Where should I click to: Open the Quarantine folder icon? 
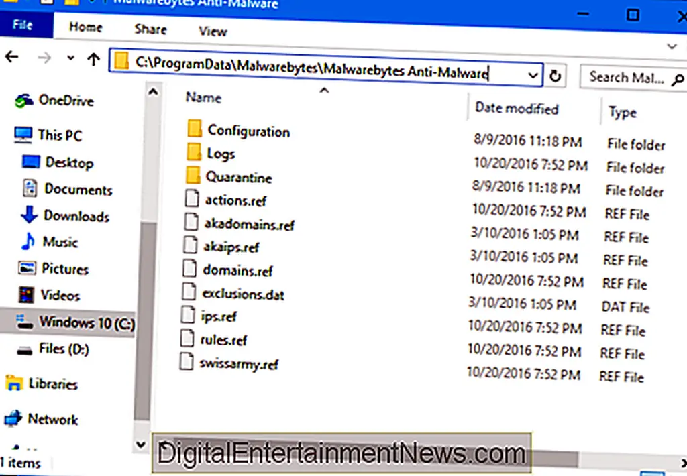(194, 177)
